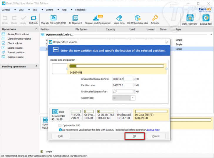This screenshot has width=214, height=158.
Task: Collapse the Pending operations panel
Action: (36, 66)
